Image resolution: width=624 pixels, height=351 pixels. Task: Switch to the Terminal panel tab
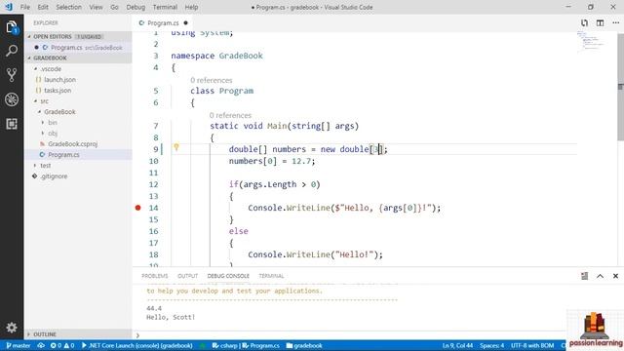click(271, 276)
